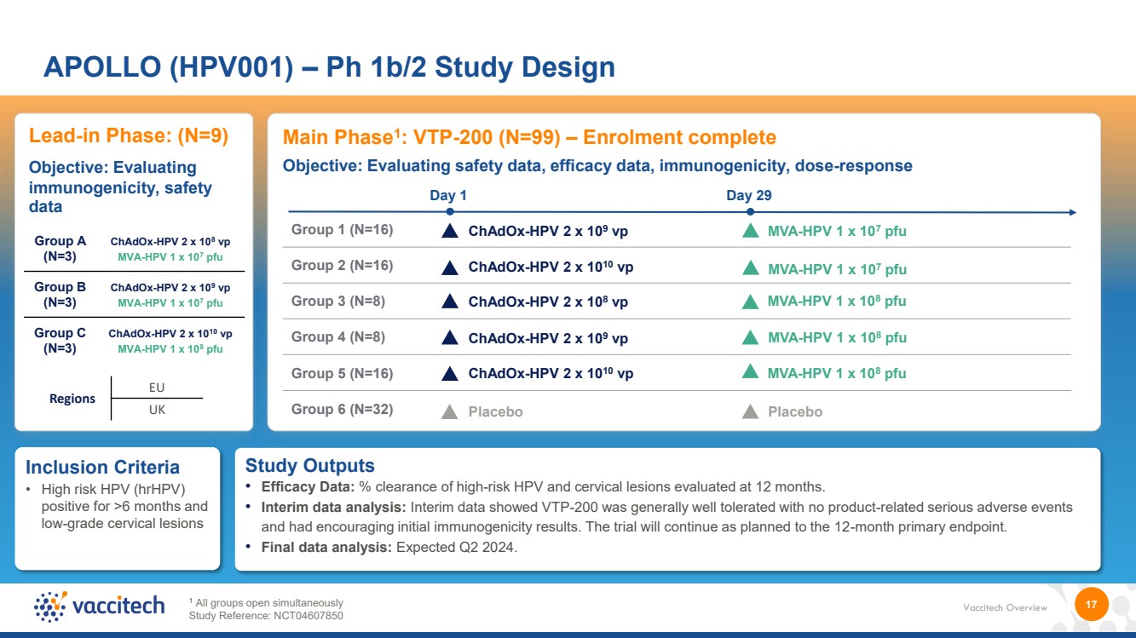Click the orange page number 17 badge
Viewport: 1136px width, 638px height.
coord(1091,605)
